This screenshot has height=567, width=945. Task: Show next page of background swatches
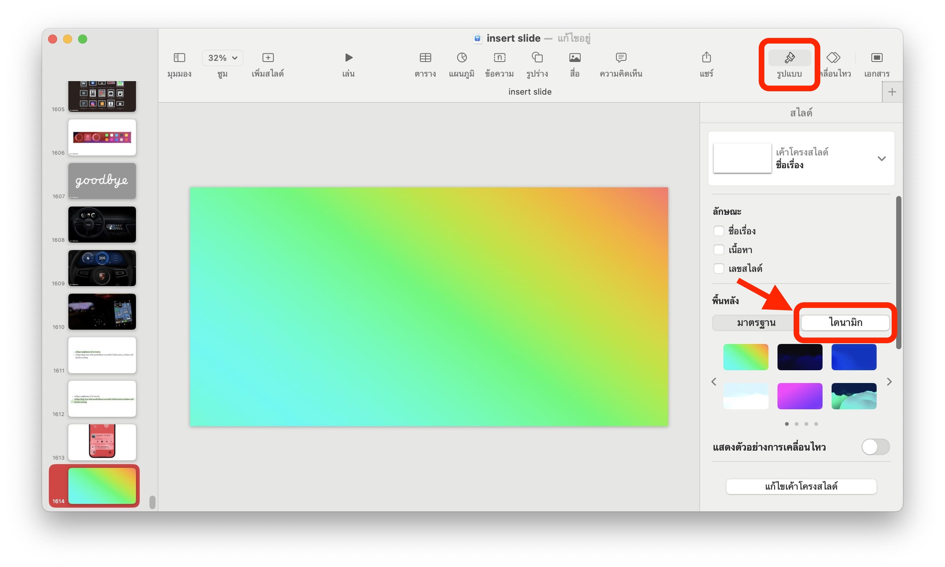889,382
